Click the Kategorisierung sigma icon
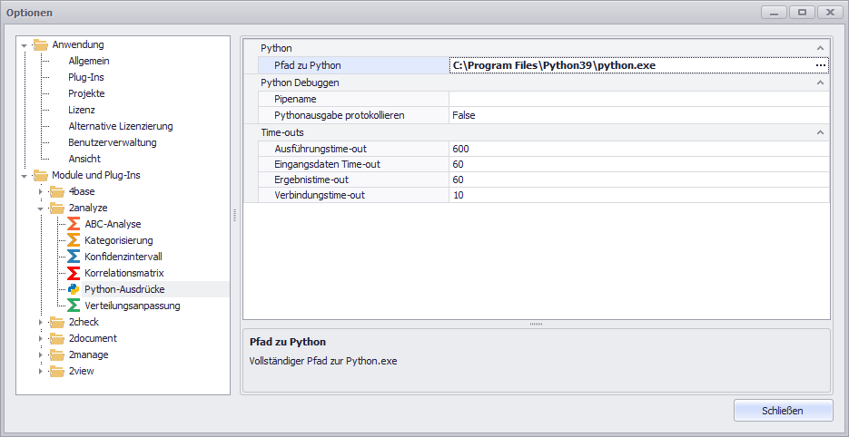Screen dimensions: 849x437 click(x=74, y=240)
